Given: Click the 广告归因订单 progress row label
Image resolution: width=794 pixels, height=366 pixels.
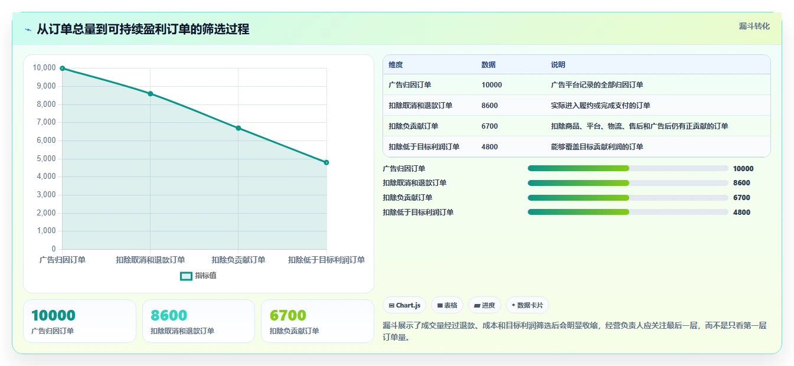Looking at the screenshot, I should point(404,168).
